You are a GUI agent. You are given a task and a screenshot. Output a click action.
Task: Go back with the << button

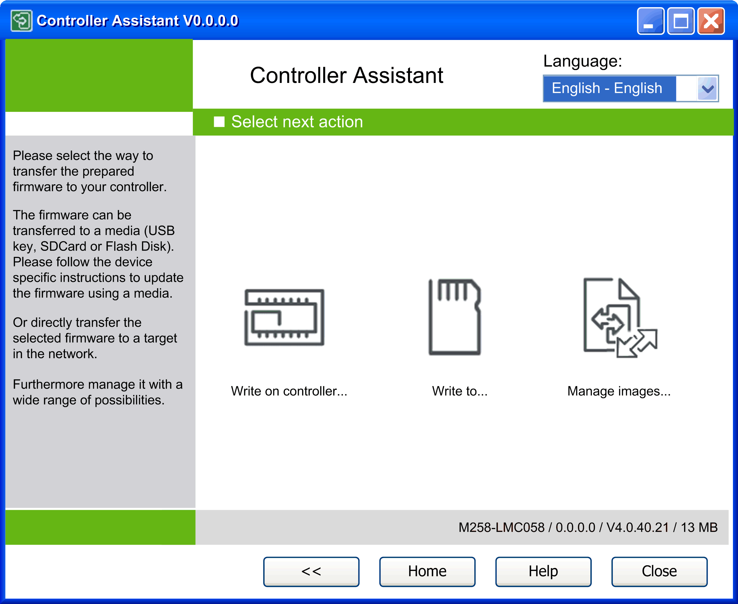[311, 571]
